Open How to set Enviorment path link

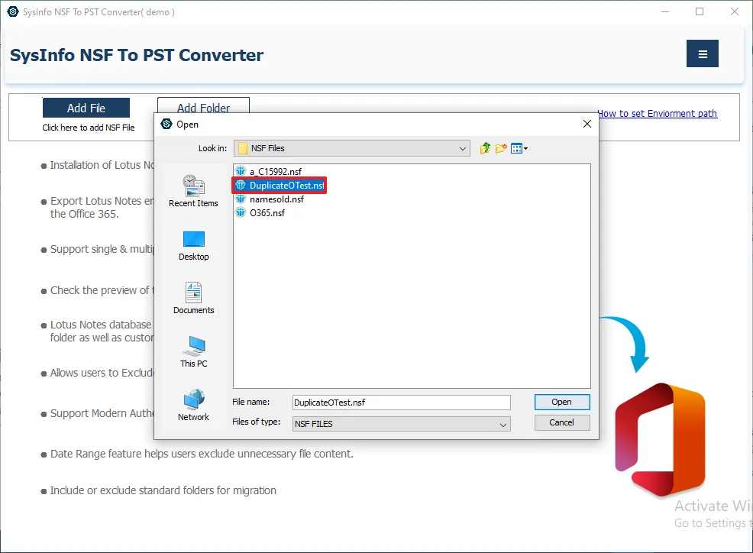pos(657,113)
